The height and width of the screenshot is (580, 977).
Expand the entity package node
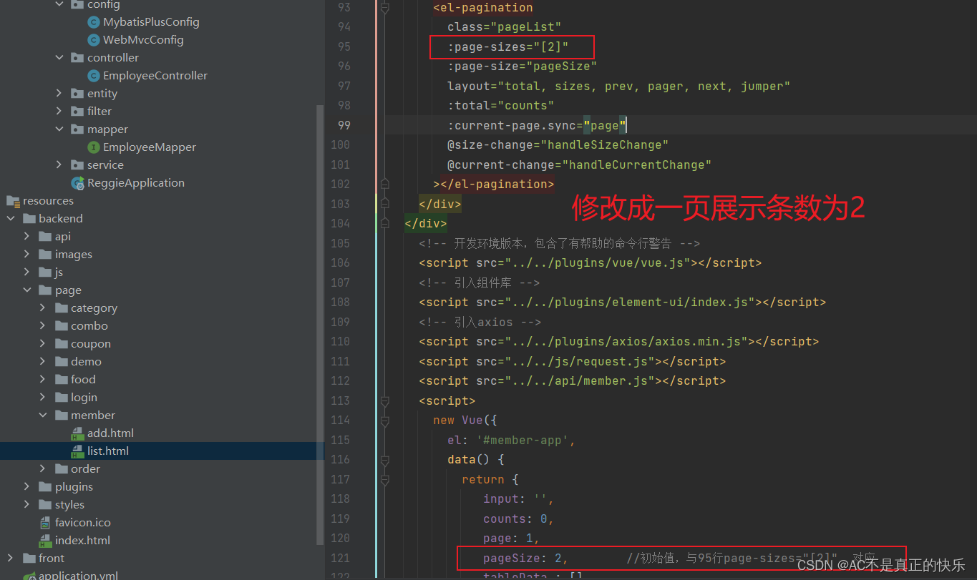59,94
